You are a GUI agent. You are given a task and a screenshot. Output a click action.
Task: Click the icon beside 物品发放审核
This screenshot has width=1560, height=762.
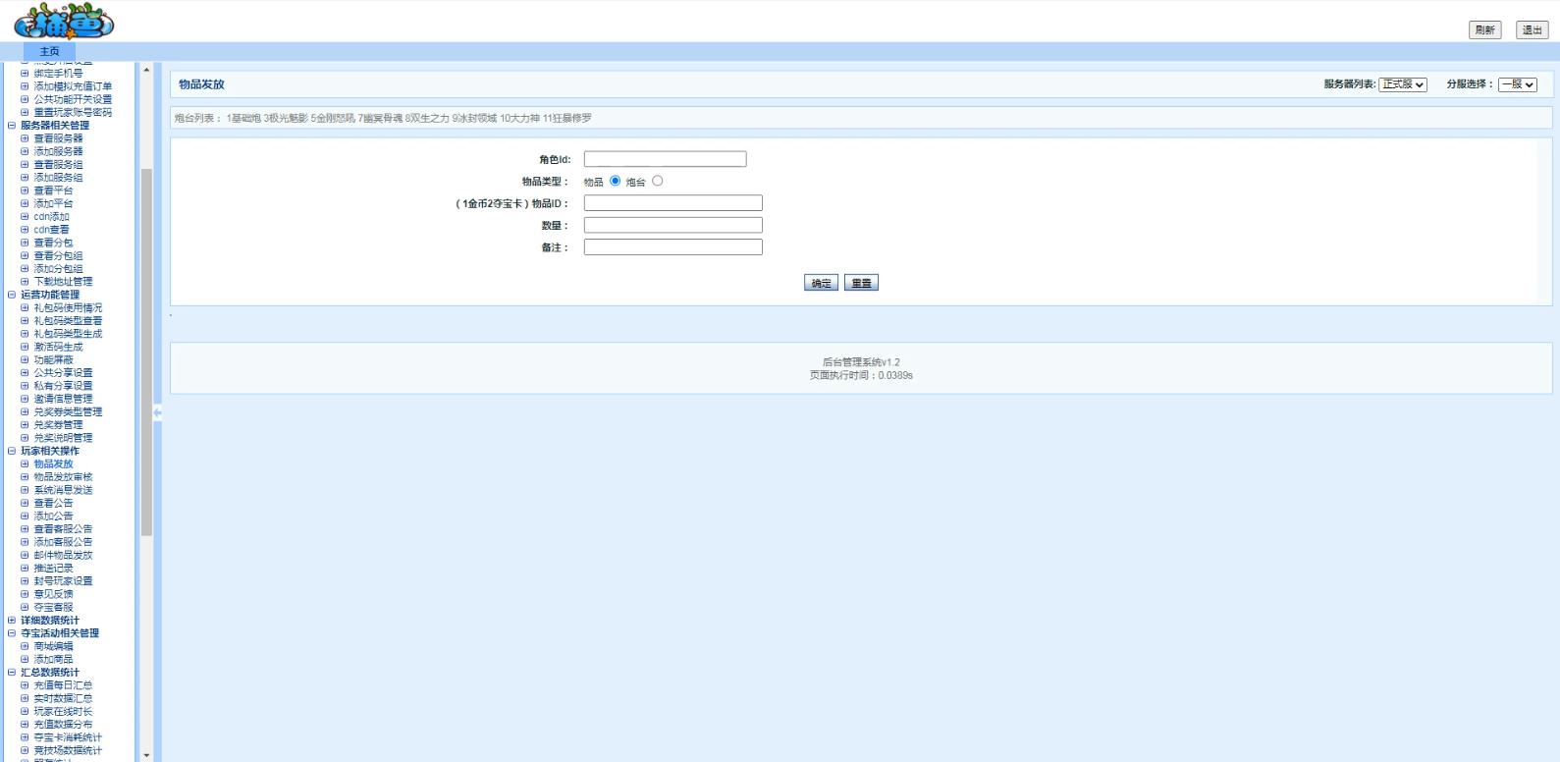pyautogui.click(x=25, y=477)
